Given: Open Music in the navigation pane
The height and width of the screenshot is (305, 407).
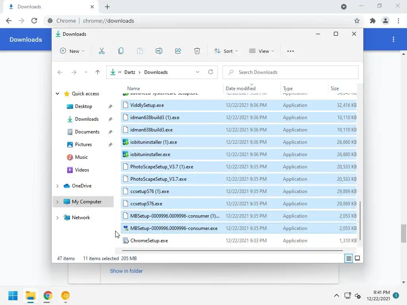Looking at the screenshot, I should pos(81,157).
